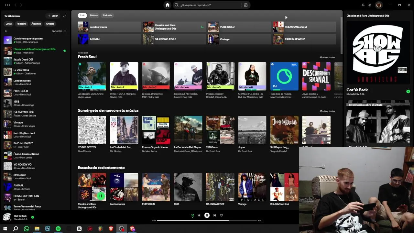Go forward with the right arrow
The height and width of the screenshot is (233, 414).
(x=21, y=5)
